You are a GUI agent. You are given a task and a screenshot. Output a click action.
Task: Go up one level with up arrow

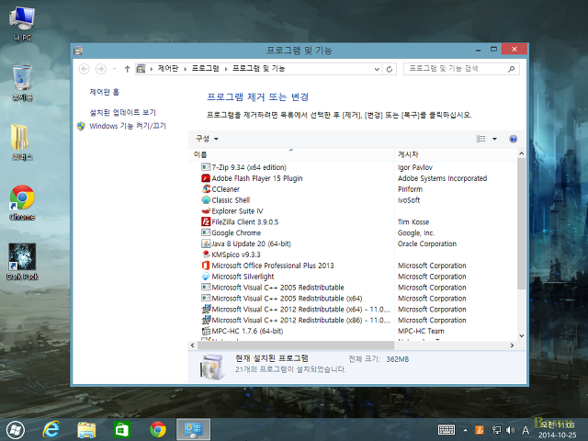(127, 69)
